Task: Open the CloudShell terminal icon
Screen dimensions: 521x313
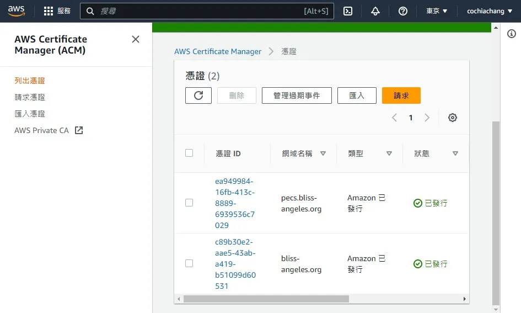Action: coord(347,11)
